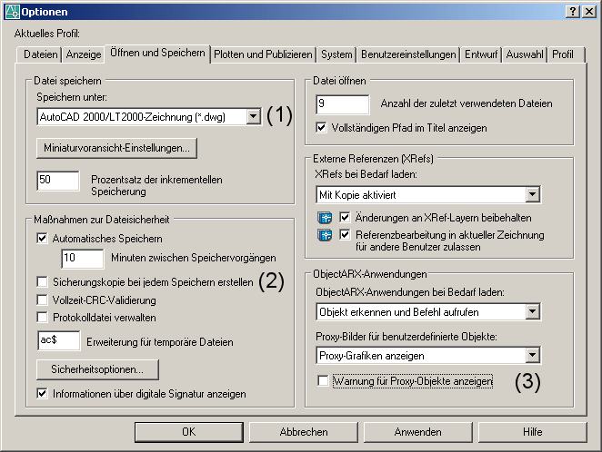Viewport: 602px width, 452px height.
Task: Expand XRefs bei Bedarf laden dropdown
Action: pyautogui.click(x=533, y=194)
